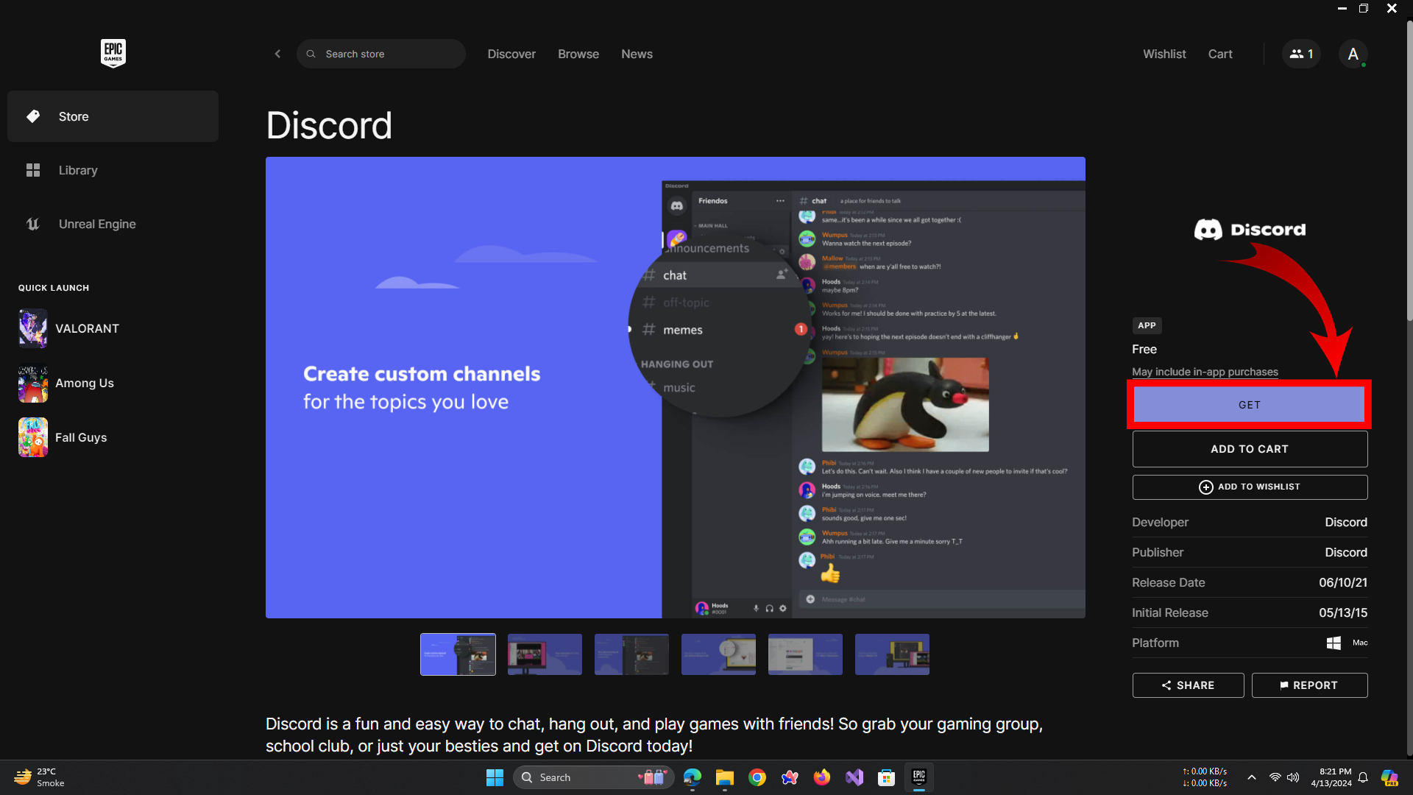Add Discord to cart

point(1249,448)
